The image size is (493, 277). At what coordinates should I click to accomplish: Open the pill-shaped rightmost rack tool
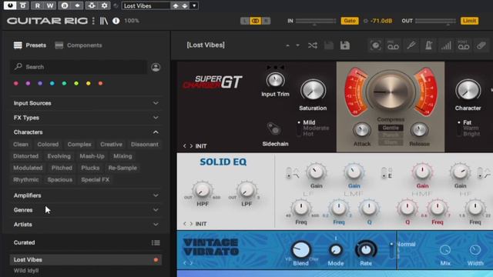(481, 45)
